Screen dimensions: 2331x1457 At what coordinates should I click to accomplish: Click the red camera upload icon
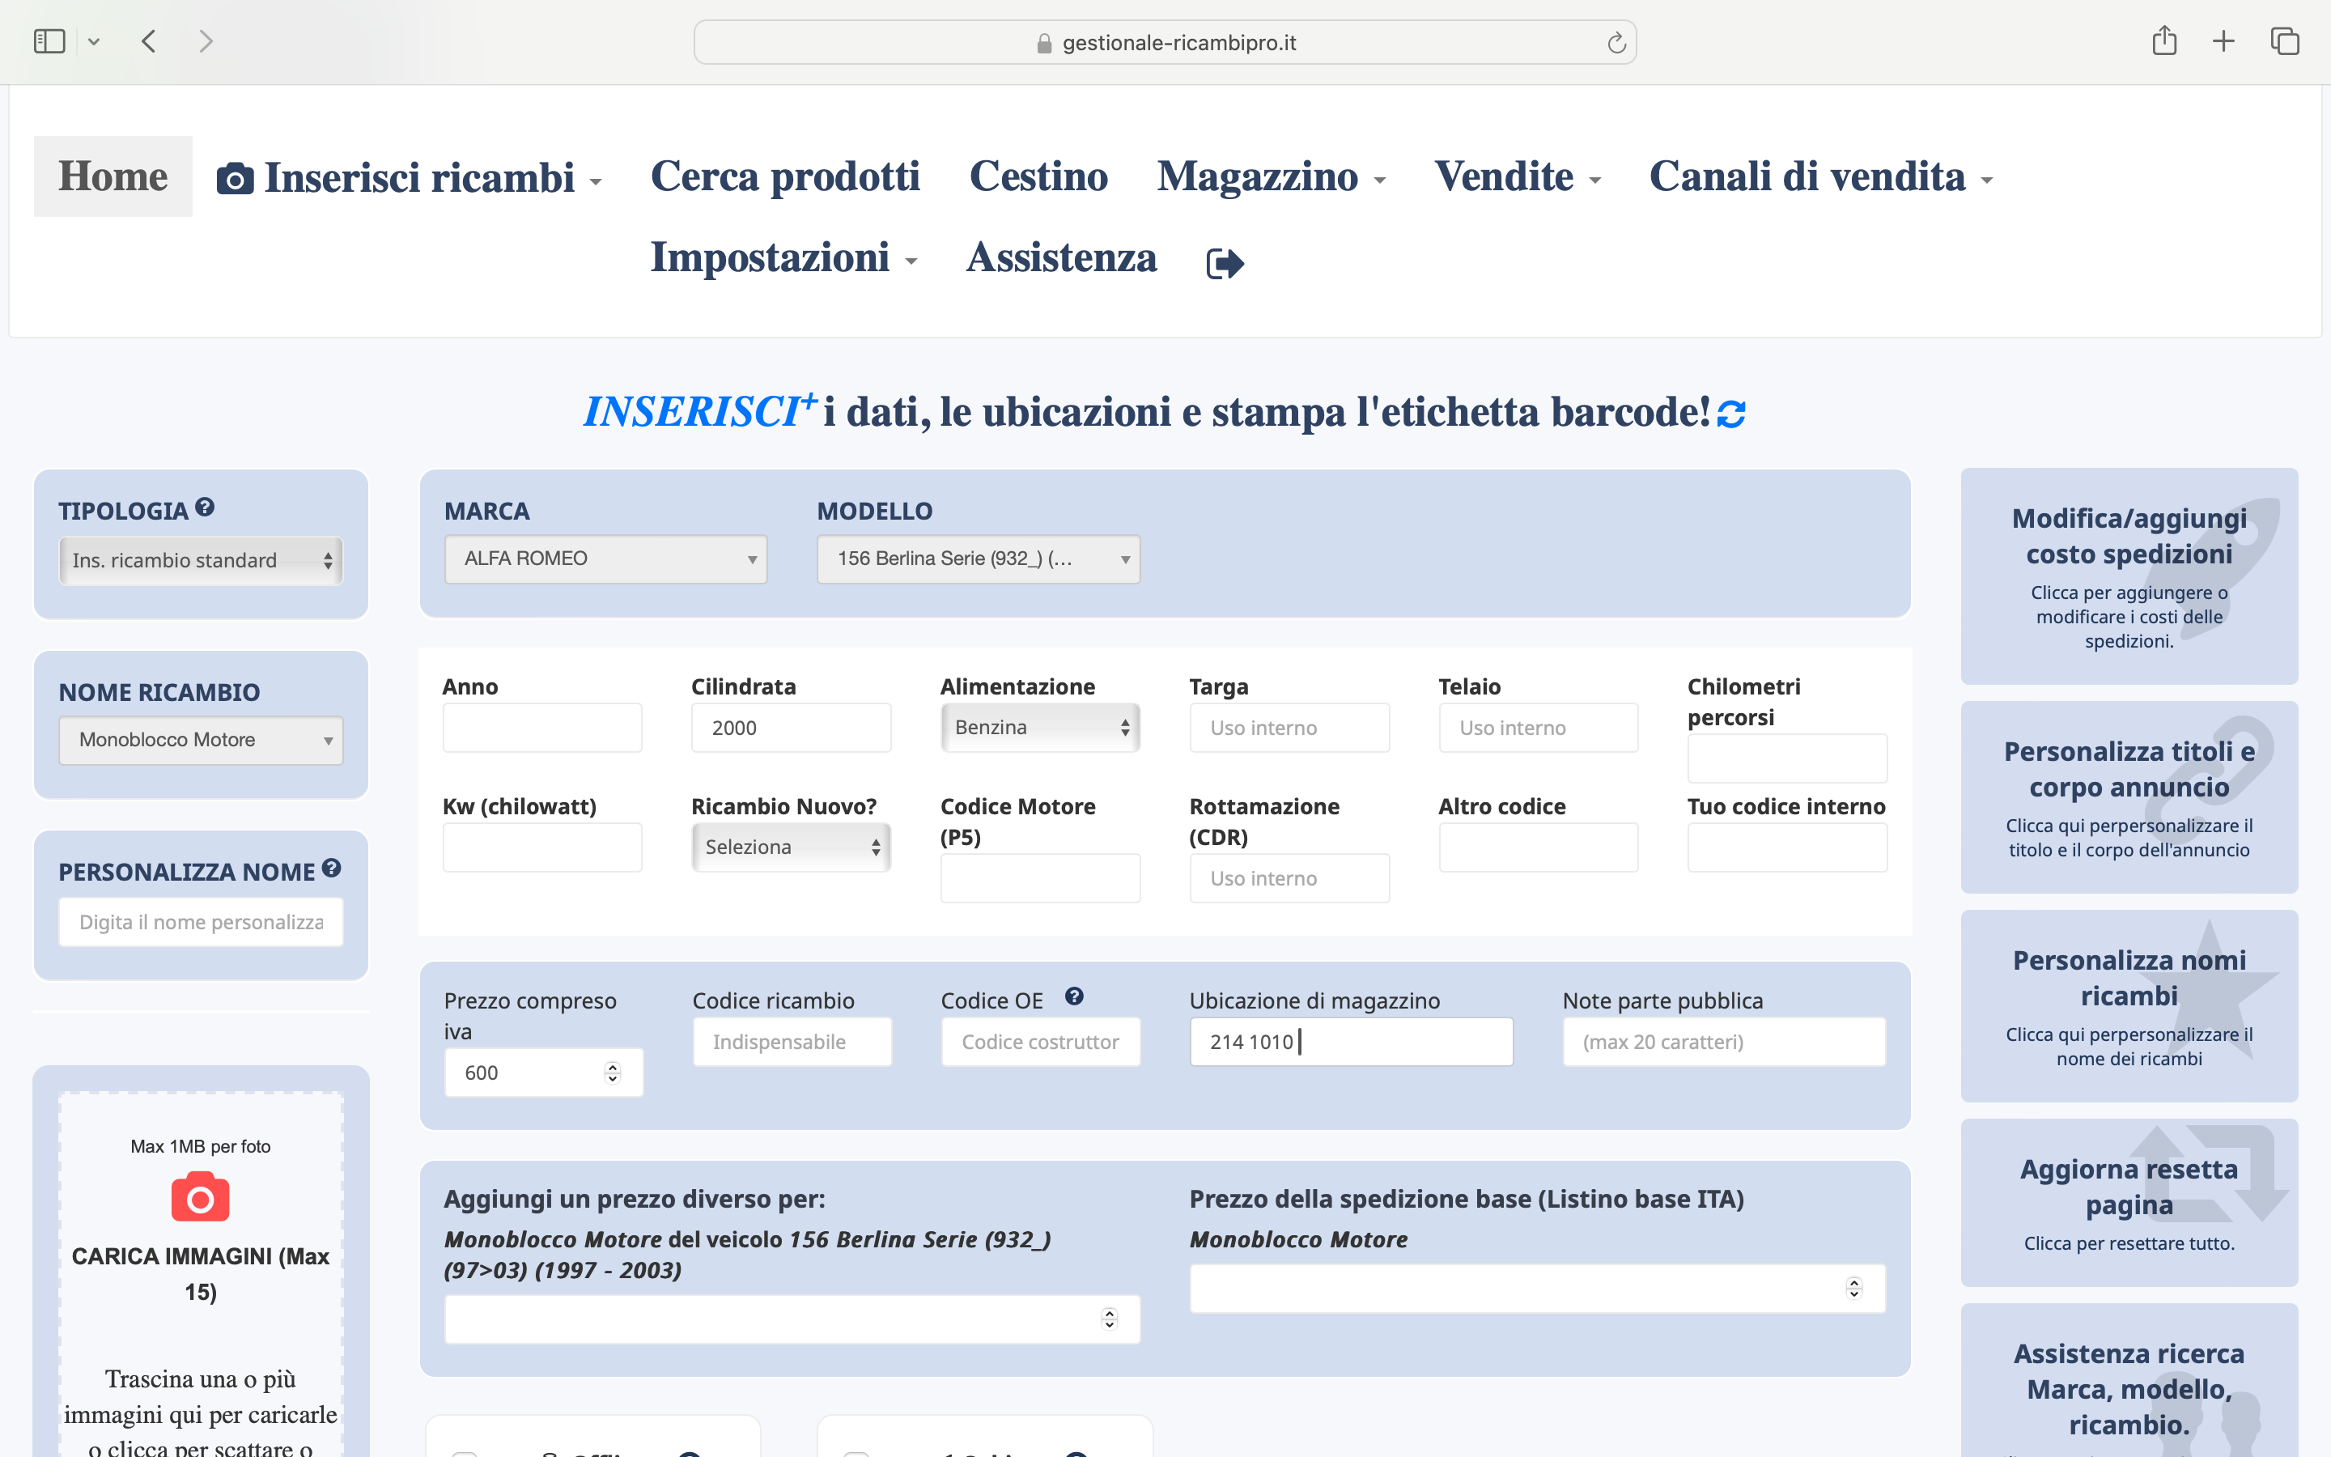[x=201, y=1197]
